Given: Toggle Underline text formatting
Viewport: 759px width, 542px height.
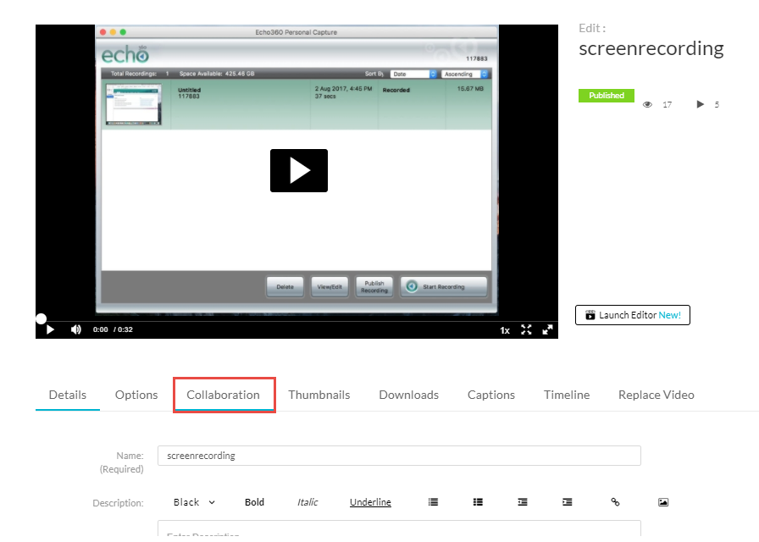Looking at the screenshot, I should click(370, 502).
